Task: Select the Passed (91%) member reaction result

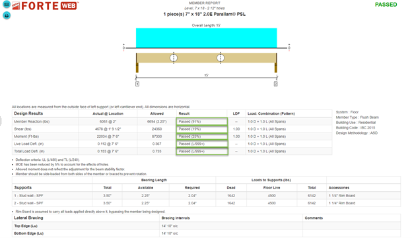Action: coord(202,121)
